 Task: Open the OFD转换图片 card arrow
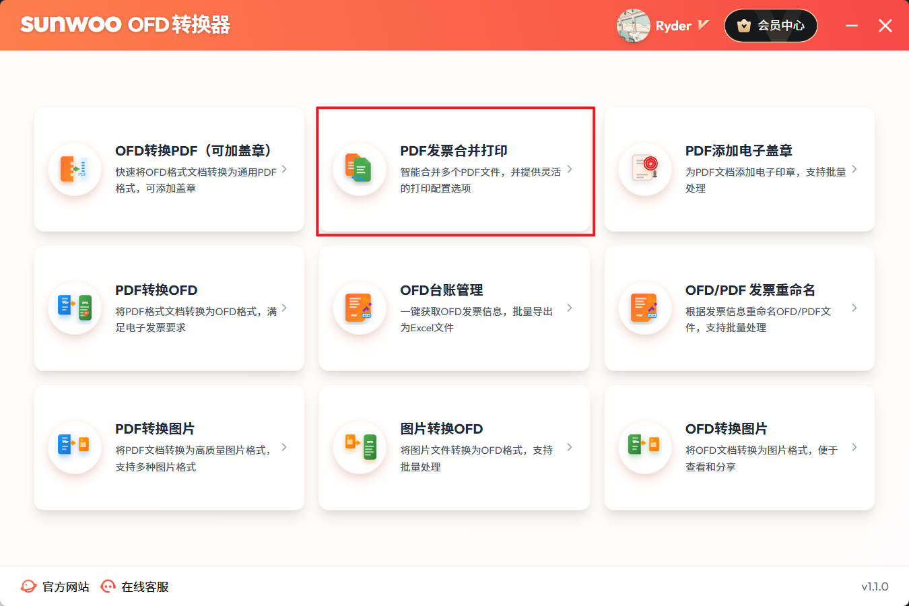[854, 447]
